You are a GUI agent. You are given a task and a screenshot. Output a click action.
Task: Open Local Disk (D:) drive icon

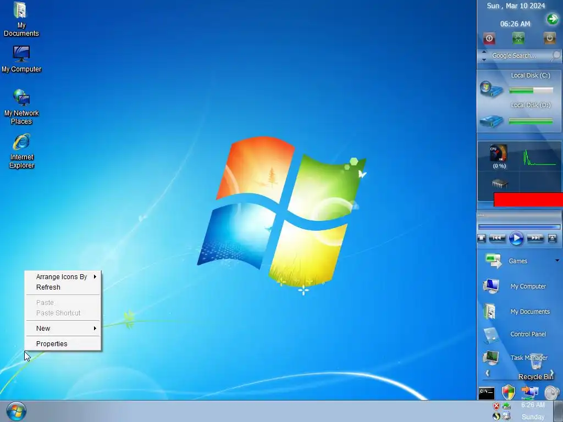pos(491,121)
